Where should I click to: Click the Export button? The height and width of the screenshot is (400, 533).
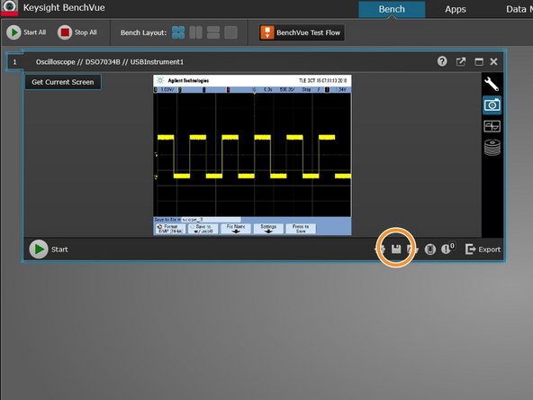[483, 250]
